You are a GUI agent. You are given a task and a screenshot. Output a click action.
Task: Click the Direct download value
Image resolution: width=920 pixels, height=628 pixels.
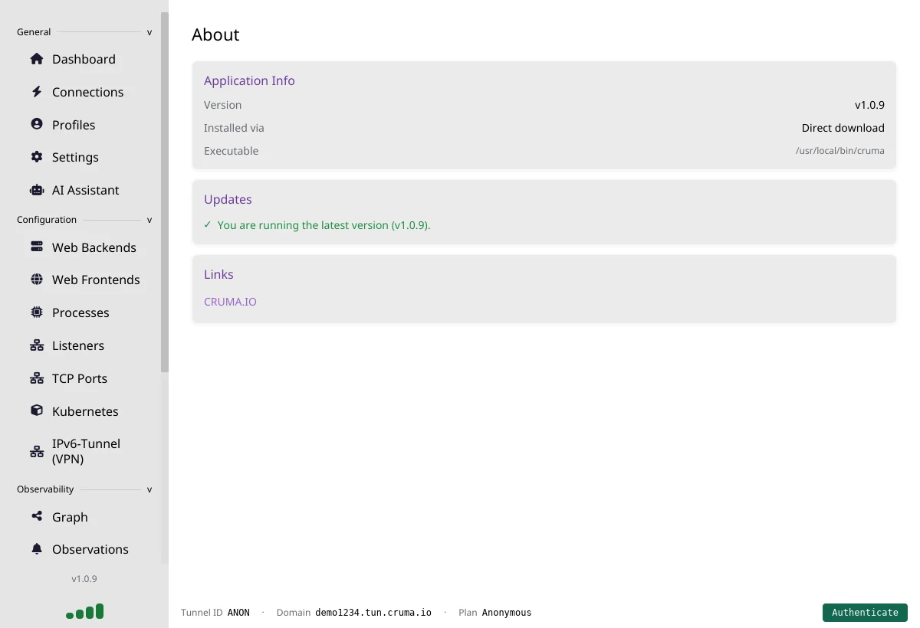pyautogui.click(x=843, y=128)
